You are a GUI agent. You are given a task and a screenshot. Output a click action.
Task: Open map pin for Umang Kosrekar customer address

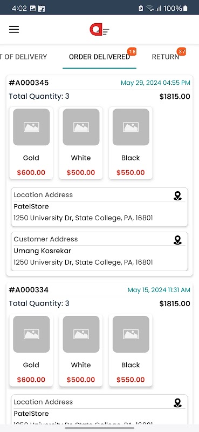click(x=178, y=240)
